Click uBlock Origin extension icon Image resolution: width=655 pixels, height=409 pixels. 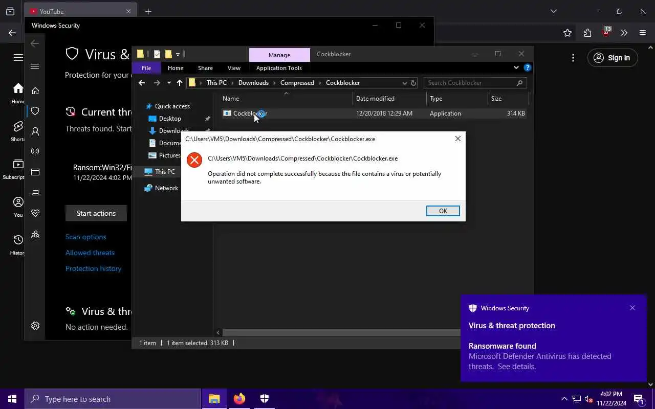606,32
